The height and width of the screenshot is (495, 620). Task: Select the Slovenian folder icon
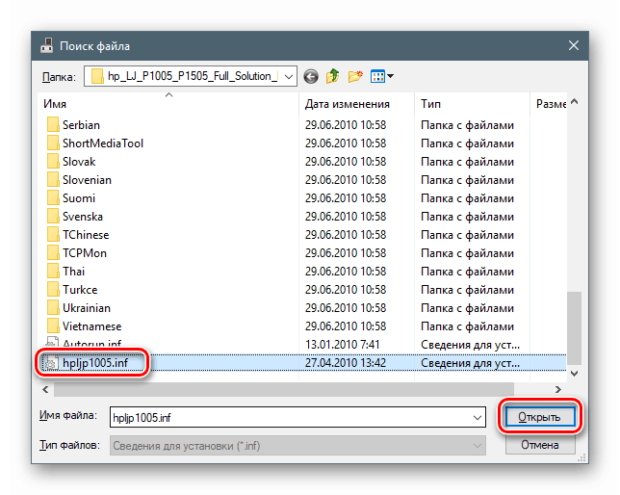[53, 179]
